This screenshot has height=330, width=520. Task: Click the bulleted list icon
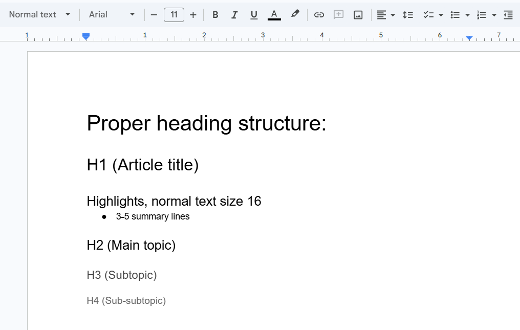pos(455,15)
